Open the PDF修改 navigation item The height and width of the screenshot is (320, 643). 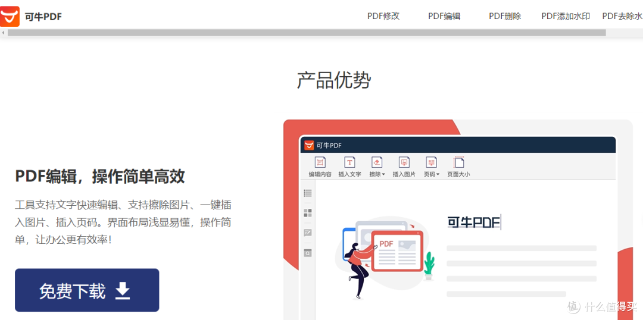point(383,17)
